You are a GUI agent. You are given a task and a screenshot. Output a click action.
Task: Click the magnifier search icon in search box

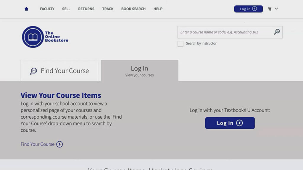277,32
